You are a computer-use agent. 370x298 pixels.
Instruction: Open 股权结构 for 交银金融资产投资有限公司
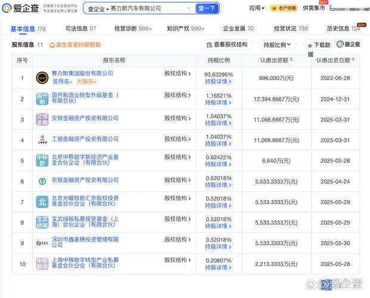coord(178,118)
